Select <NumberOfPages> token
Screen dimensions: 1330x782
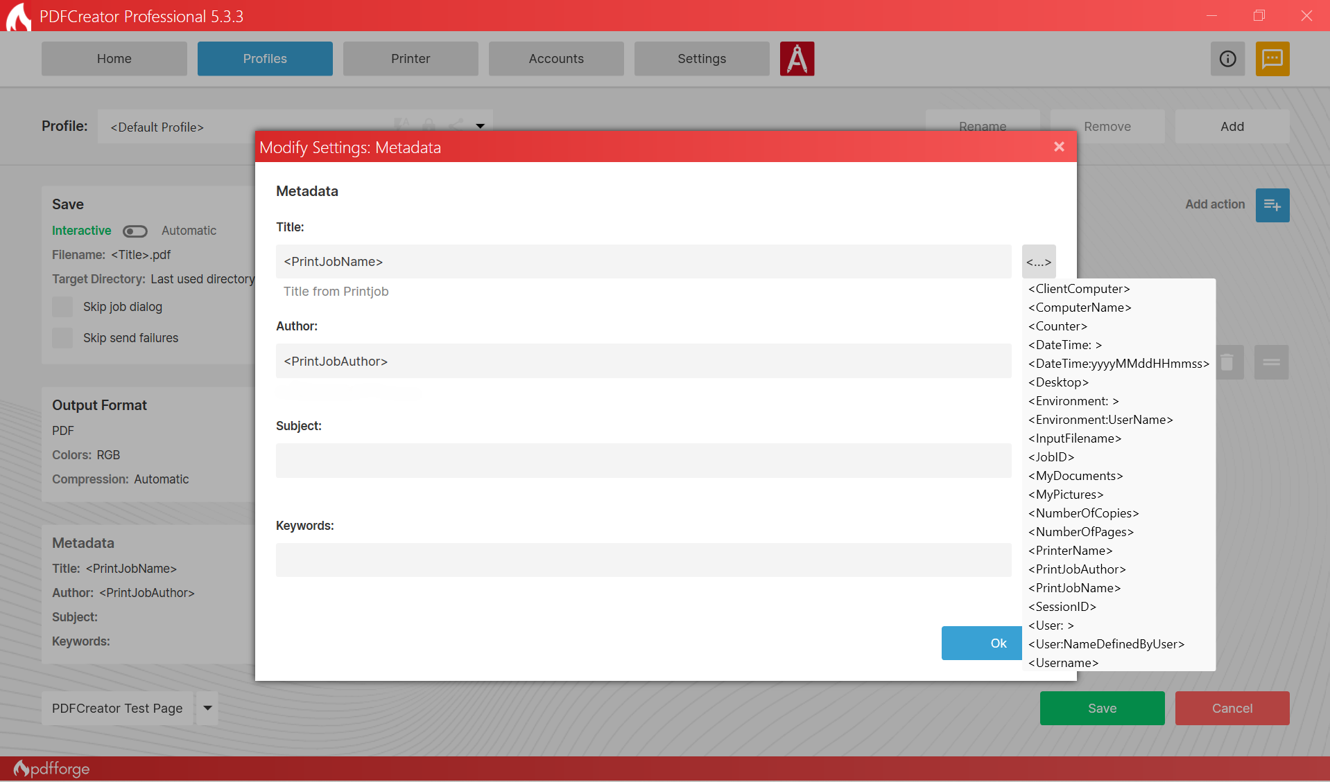click(x=1081, y=532)
